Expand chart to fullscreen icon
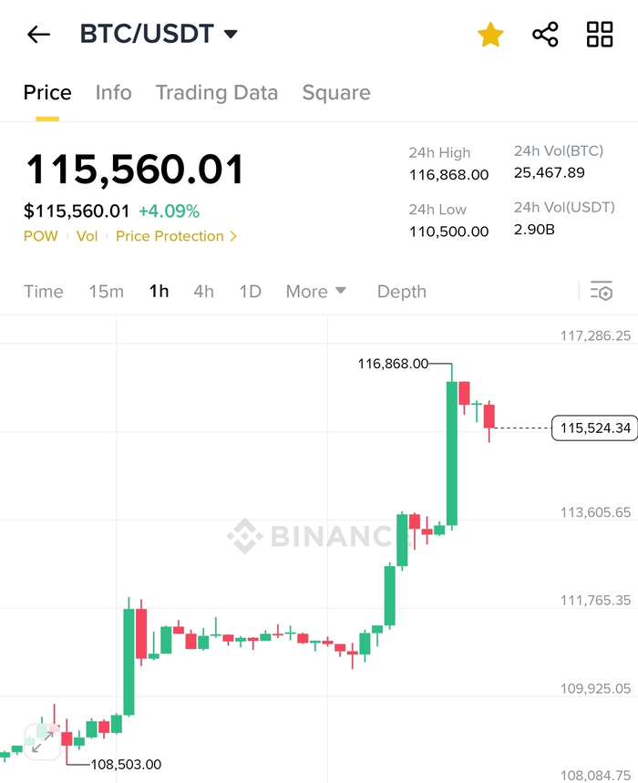The height and width of the screenshot is (783, 638). pos(43,742)
